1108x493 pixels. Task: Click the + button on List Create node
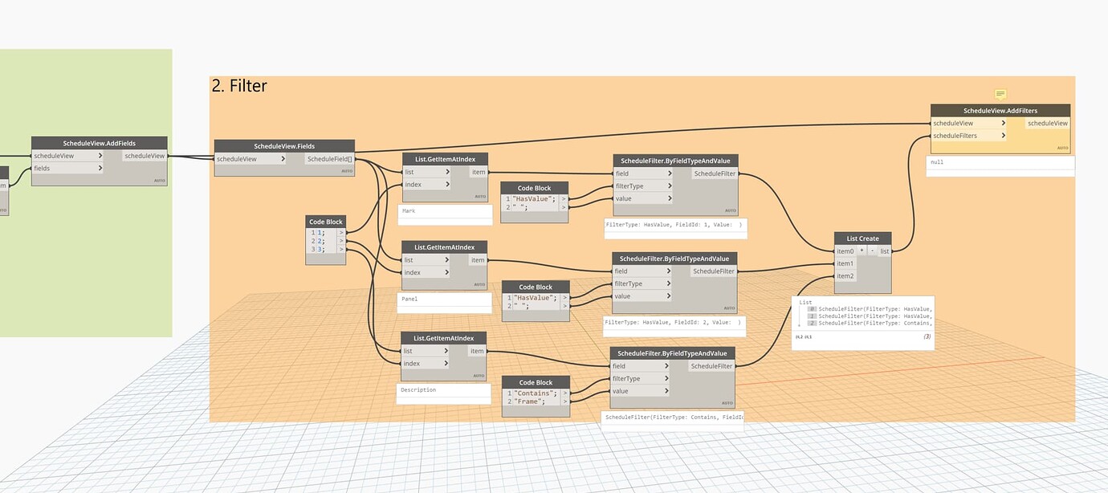862,251
